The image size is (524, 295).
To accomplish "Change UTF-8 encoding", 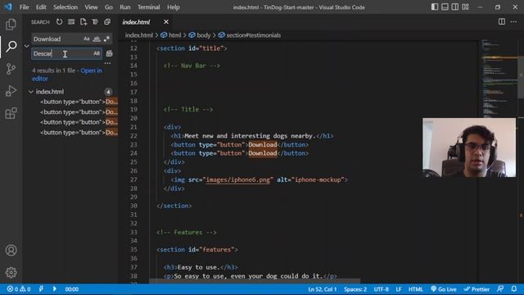I will coord(381,289).
